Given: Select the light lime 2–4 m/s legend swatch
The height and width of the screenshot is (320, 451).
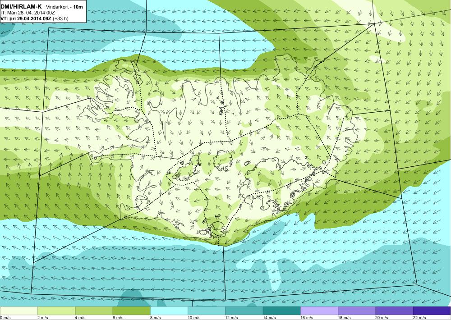Looking at the screenshot, I should [x=56, y=311].
